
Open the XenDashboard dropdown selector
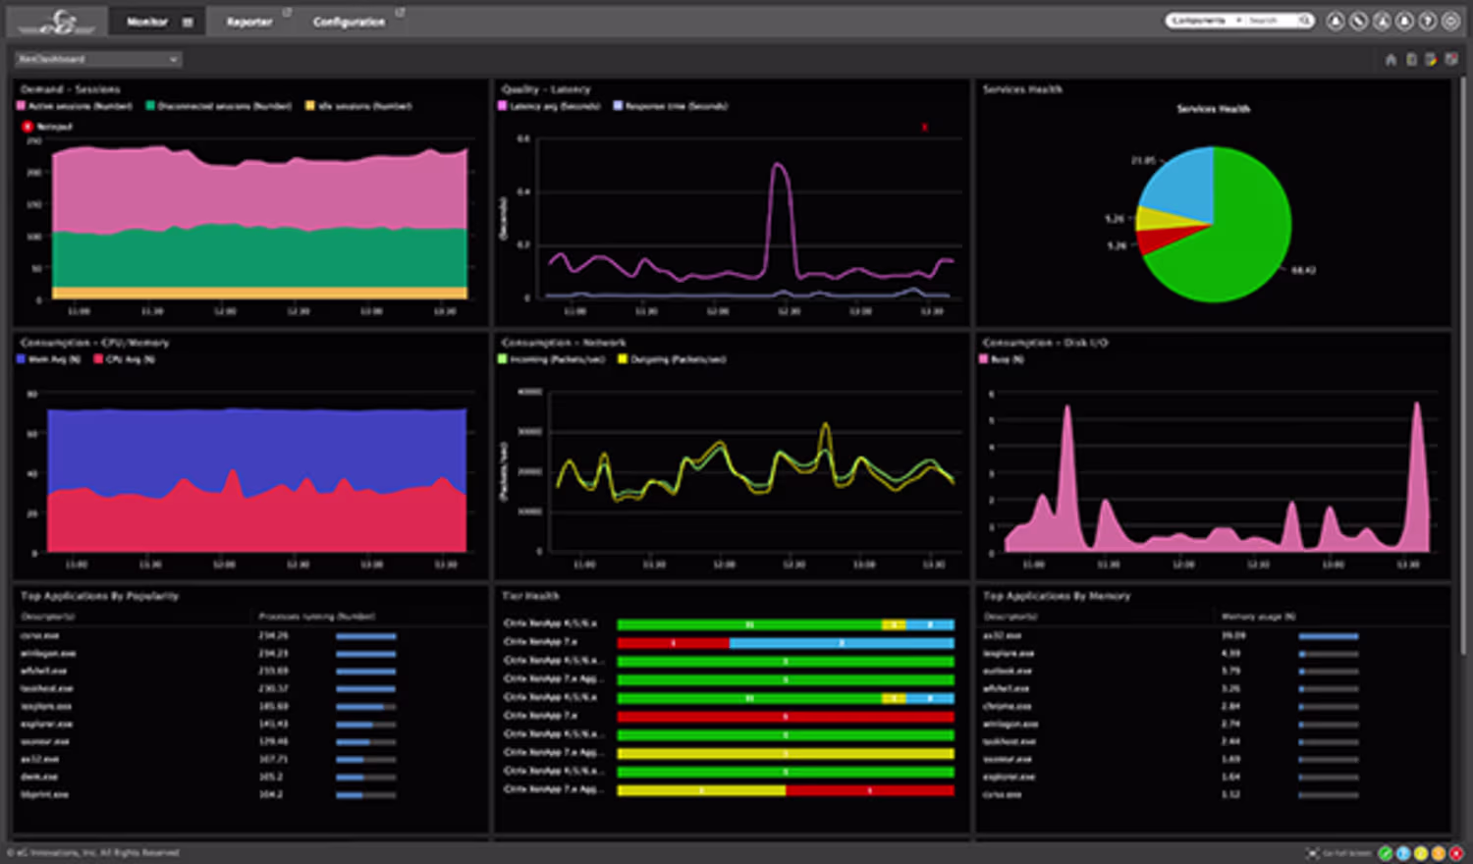pos(97,60)
